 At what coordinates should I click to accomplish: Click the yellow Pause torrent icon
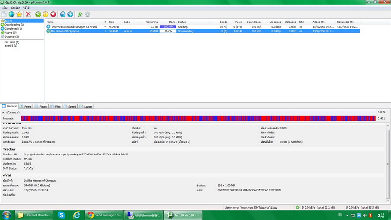[45, 14]
